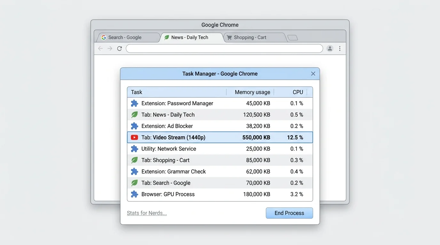
Task: Click the 12.5 % CPU value
Action: [295, 137]
